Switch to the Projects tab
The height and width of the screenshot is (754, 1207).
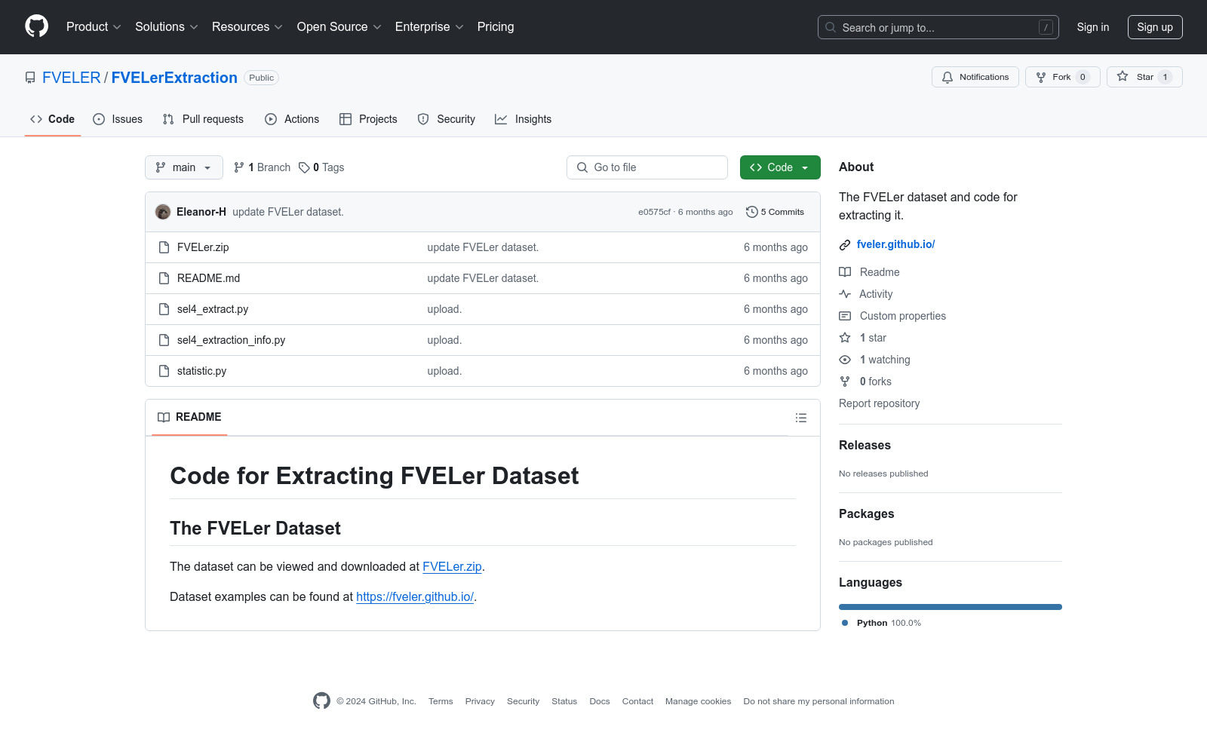(368, 119)
